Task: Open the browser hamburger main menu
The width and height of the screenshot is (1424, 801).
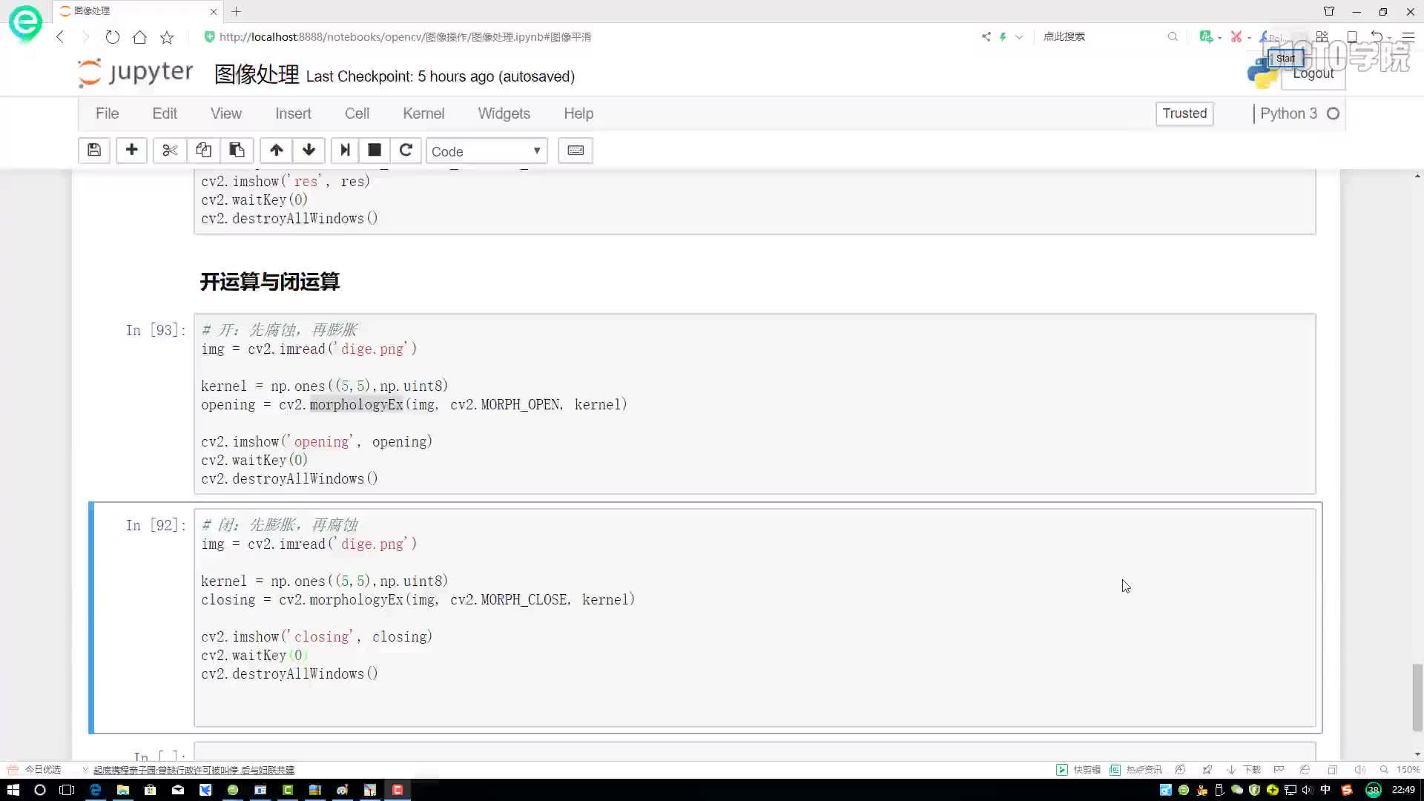Action: point(1408,36)
